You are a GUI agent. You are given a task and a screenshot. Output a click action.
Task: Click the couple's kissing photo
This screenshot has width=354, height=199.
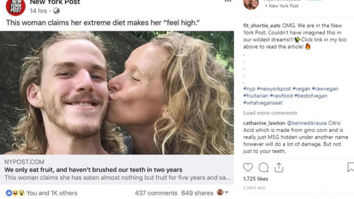117,93
